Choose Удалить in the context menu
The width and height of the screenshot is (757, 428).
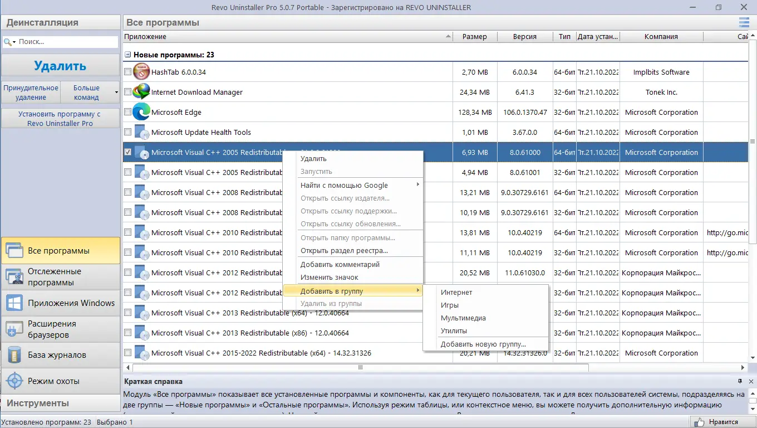point(353,159)
